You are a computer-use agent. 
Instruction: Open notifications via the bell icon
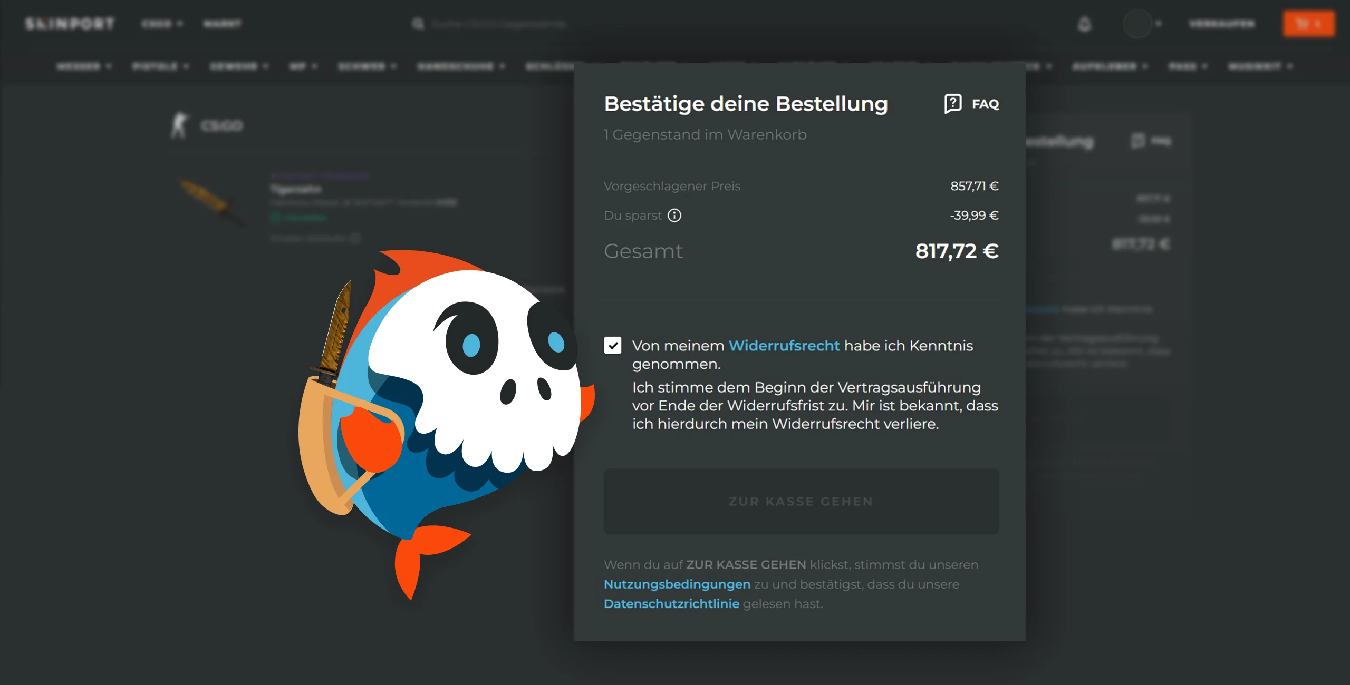pos(1084,24)
